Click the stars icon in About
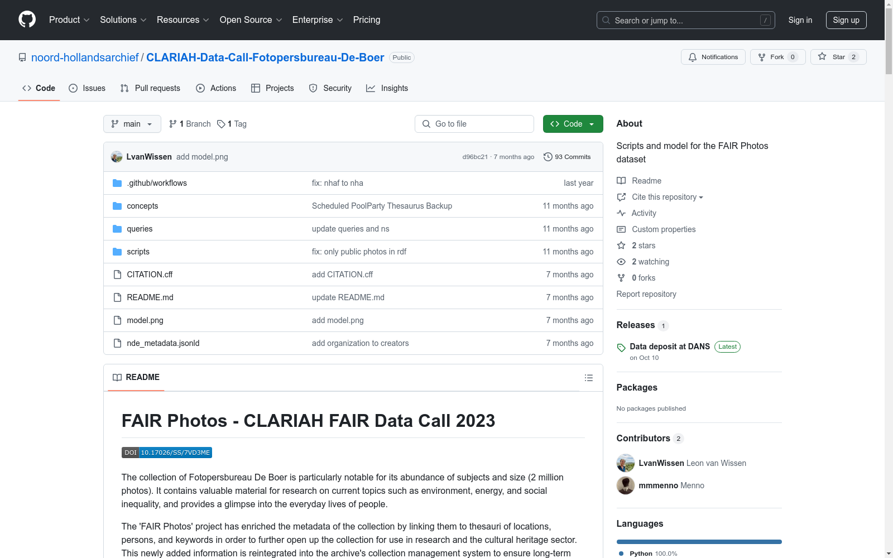893x558 pixels. pyautogui.click(x=621, y=246)
